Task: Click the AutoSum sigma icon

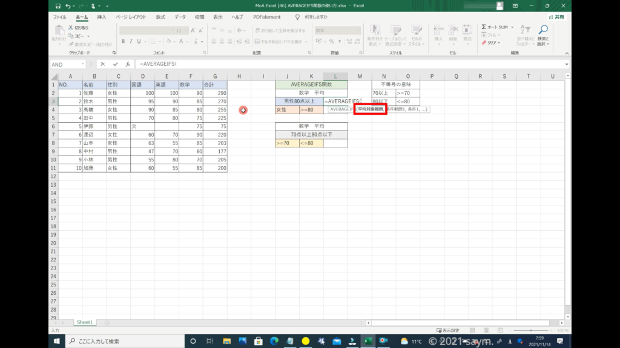Action: (484, 27)
